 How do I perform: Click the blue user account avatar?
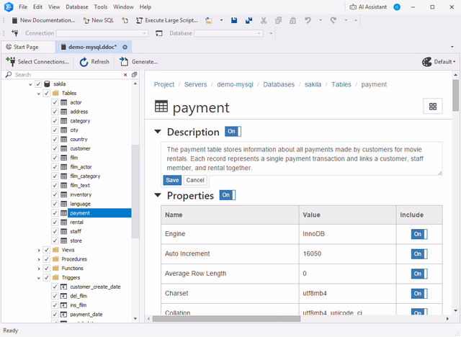tap(397, 6)
